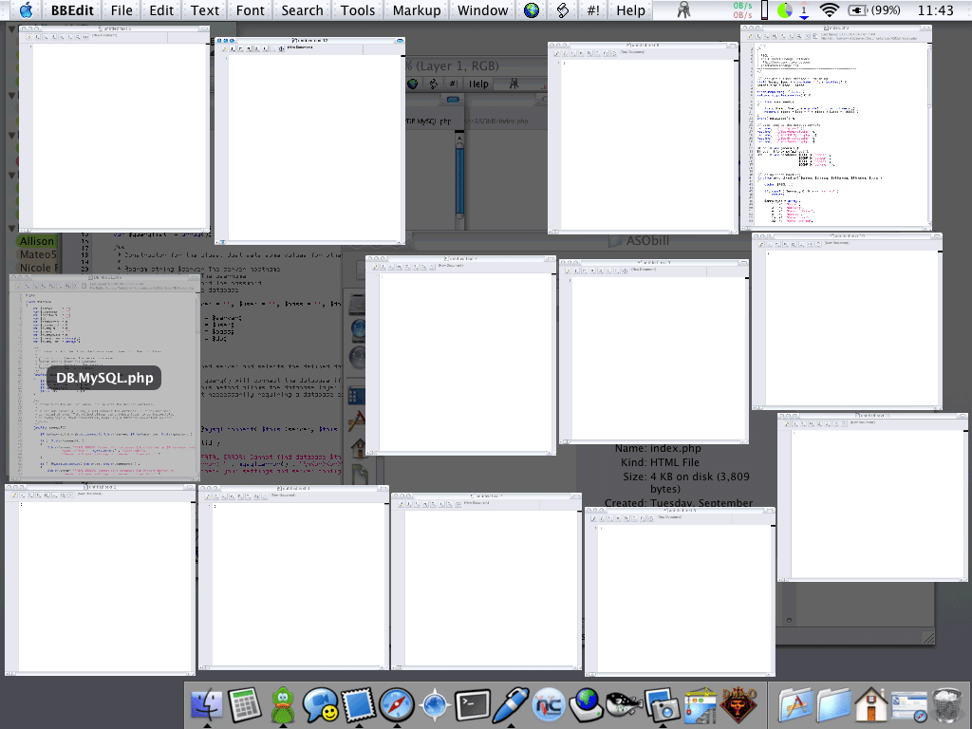Click the battery 99% status indicator

coord(873,10)
